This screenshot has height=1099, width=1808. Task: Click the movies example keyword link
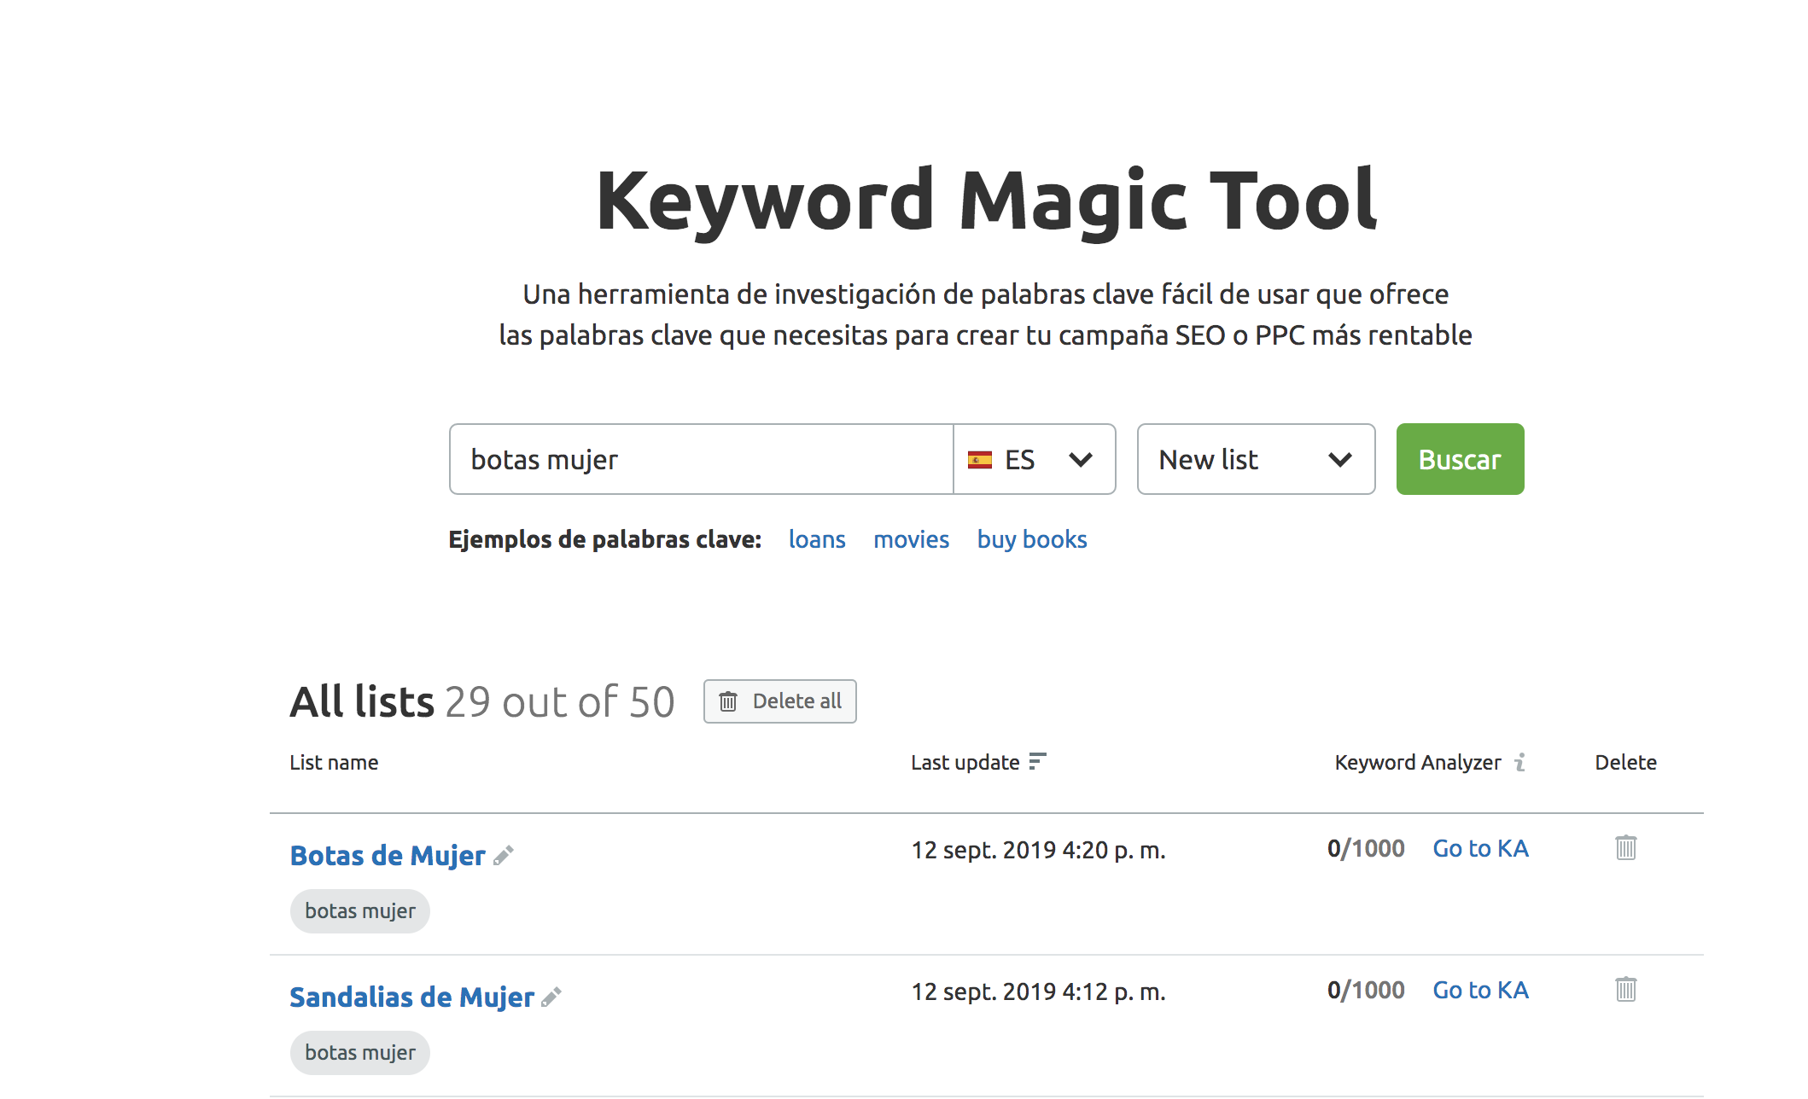tap(911, 538)
